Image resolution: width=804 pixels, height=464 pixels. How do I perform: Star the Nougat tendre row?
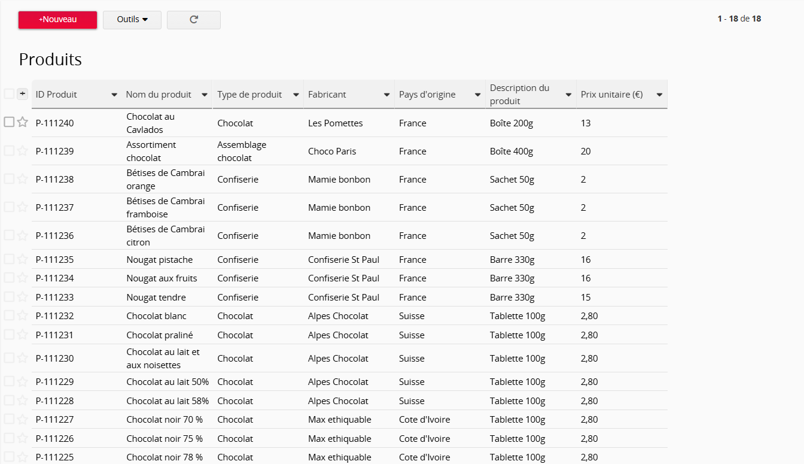tap(23, 297)
